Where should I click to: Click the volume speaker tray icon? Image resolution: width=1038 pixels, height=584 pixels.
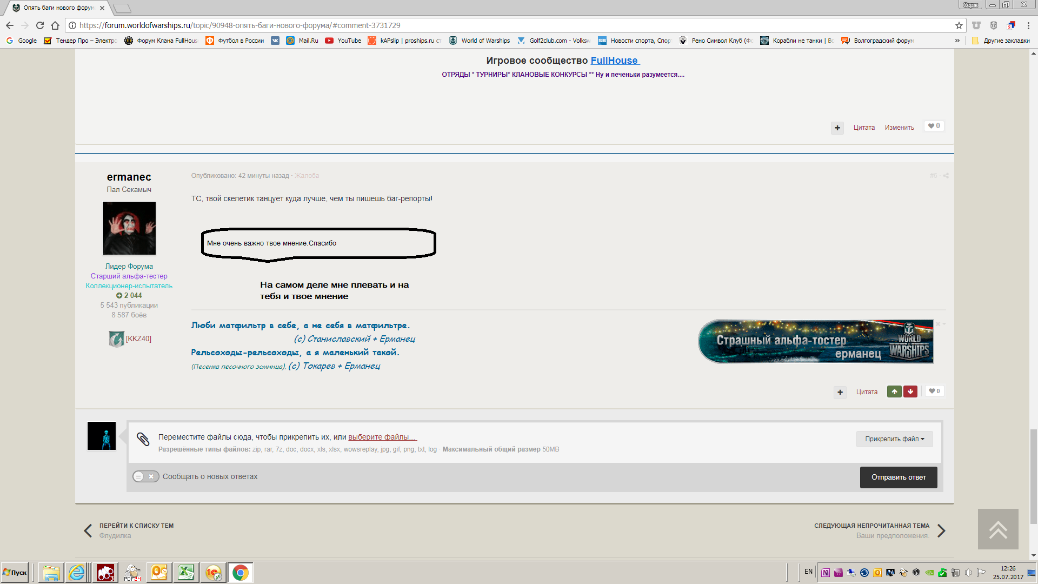click(968, 573)
